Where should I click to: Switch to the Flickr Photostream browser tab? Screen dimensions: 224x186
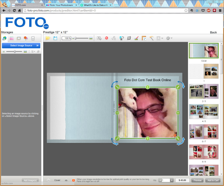coord(61,5)
